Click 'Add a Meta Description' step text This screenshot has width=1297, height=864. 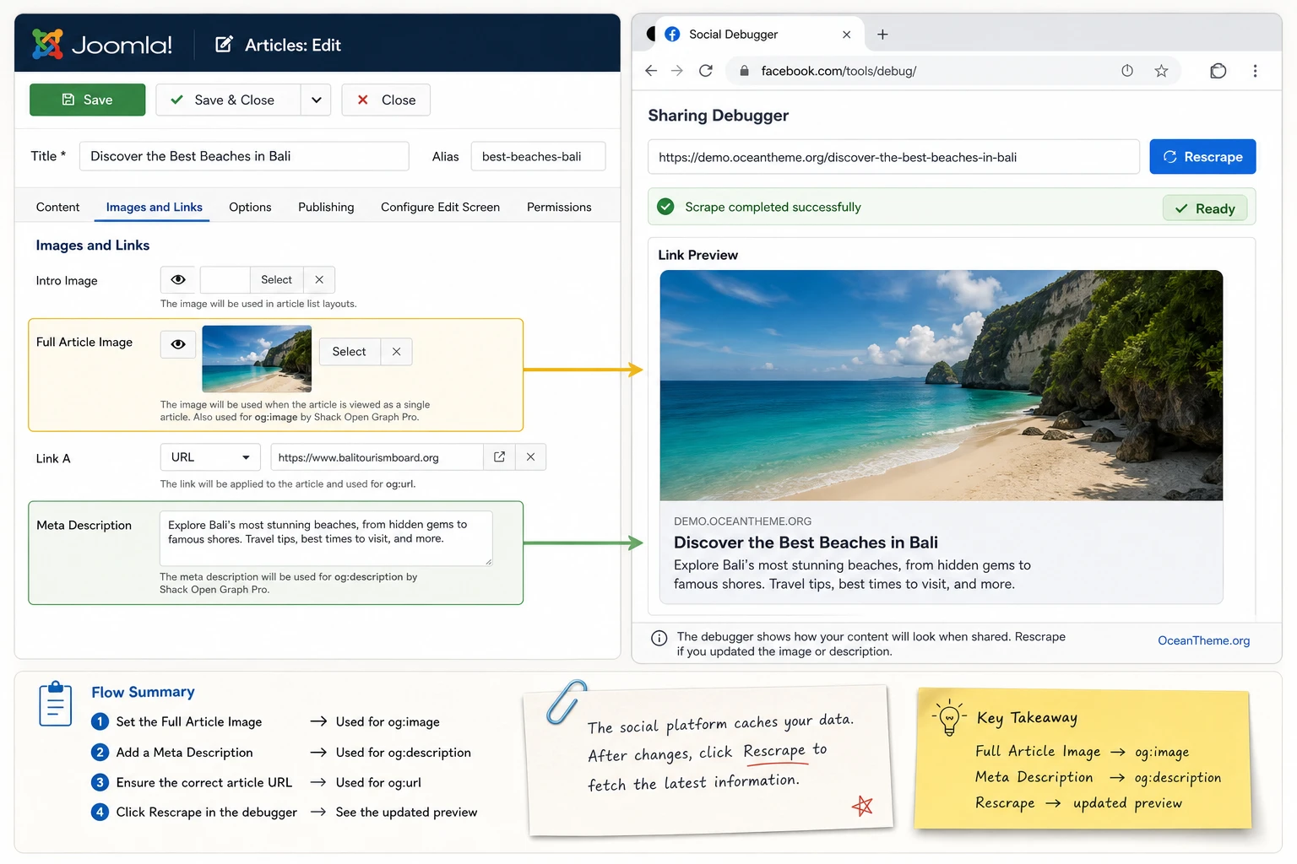(x=184, y=752)
